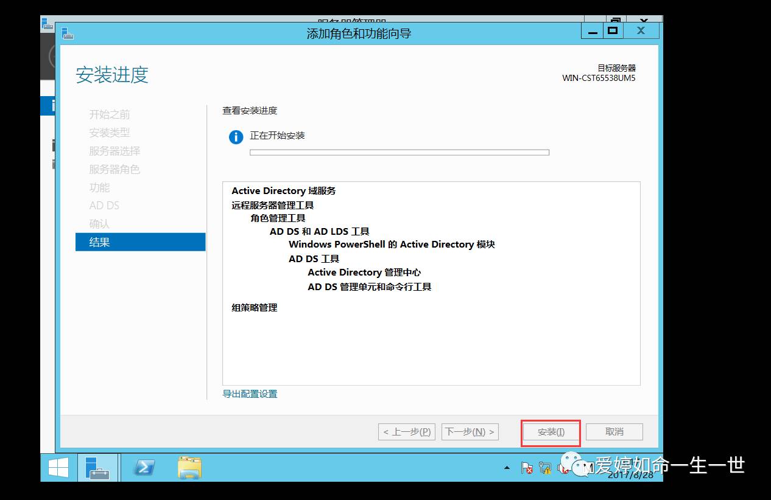Screen dimensions: 771x500
Task: Show hidden tray icons arrow
Action: click(507, 468)
